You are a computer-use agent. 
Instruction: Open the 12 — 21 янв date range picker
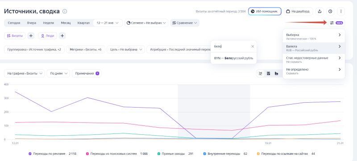tap(108, 23)
